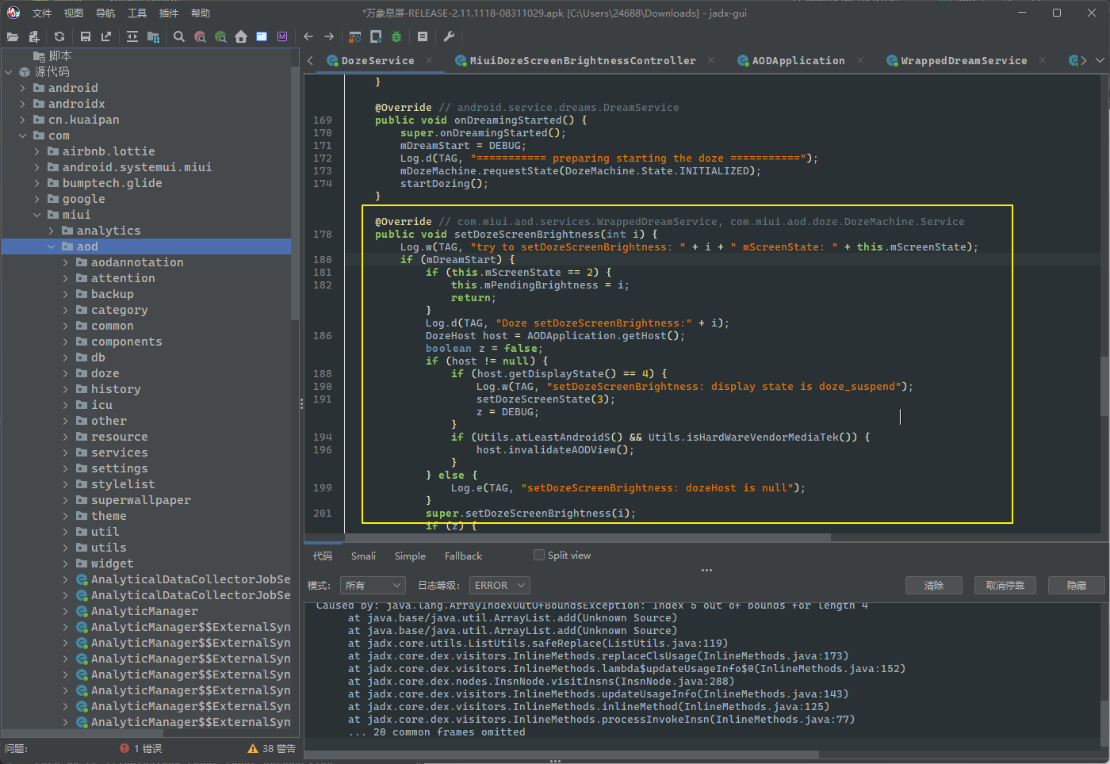
Task: Click the 清除 button
Action: pos(934,586)
